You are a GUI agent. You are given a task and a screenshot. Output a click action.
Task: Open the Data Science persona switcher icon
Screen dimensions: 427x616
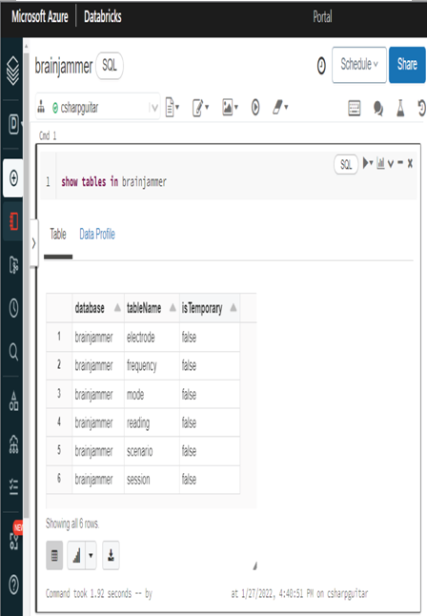point(13,124)
